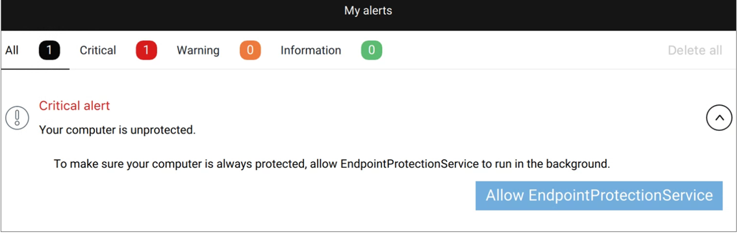
Task: Open the Critical alerts tab
Action: pyautogui.click(x=98, y=51)
